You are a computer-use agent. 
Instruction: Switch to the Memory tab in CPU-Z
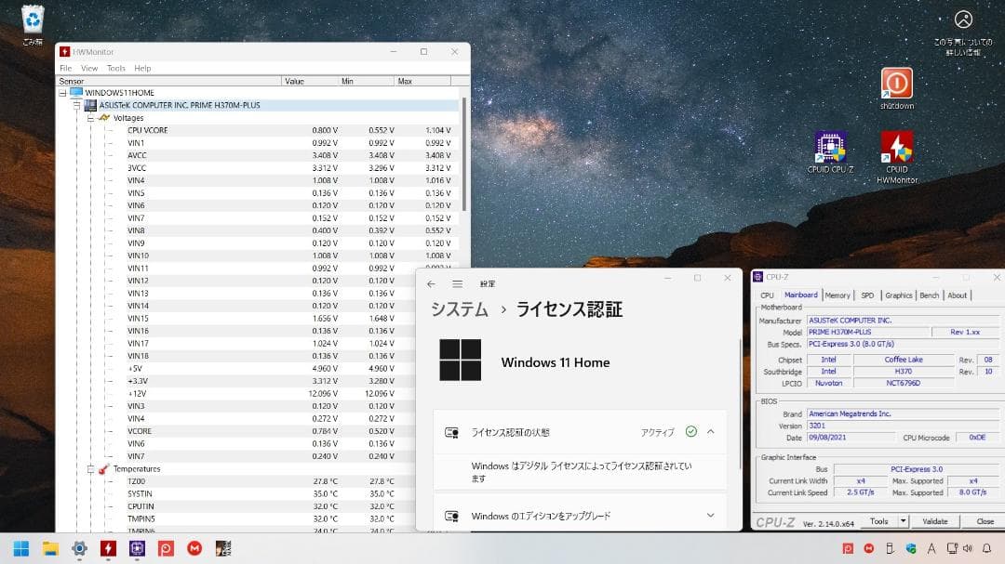click(x=837, y=295)
